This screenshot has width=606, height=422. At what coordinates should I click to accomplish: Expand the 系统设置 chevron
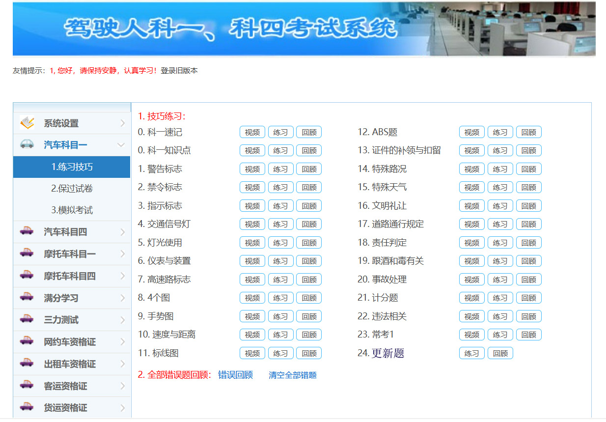click(x=122, y=123)
